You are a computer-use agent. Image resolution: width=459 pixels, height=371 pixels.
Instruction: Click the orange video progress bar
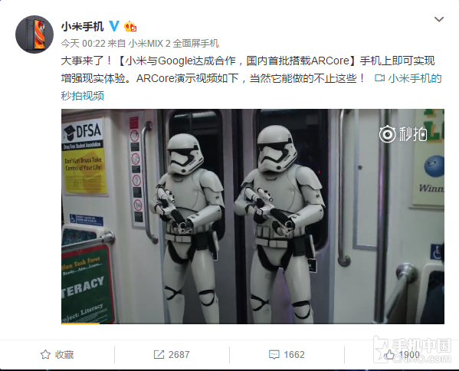point(80,323)
